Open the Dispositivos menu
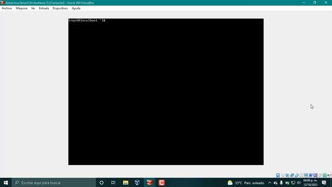This screenshot has width=332, height=187. pyautogui.click(x=60, y=8)
